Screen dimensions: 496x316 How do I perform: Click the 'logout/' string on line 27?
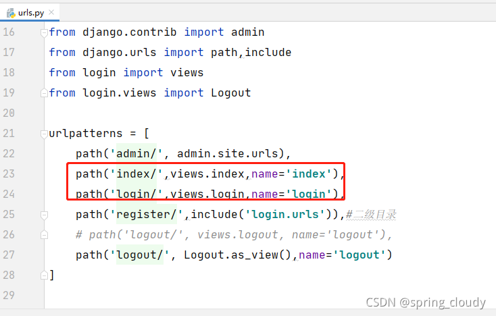click(x=139, y=255)
